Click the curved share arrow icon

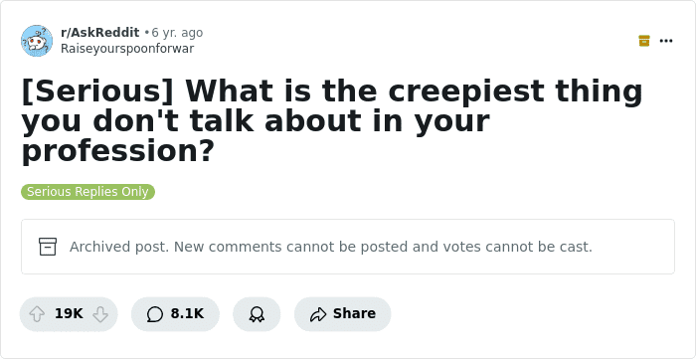pos(318,314)
